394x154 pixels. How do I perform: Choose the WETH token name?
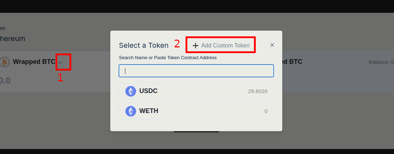(x=149, y=111)
